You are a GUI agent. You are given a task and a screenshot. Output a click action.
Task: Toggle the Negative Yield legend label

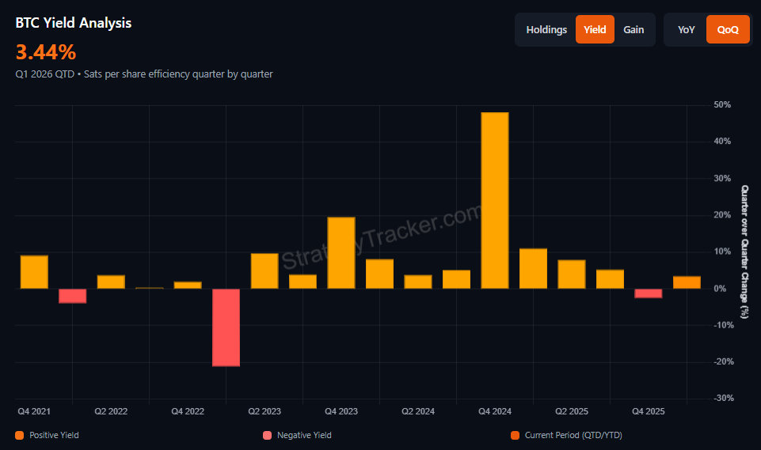[304, 435]
